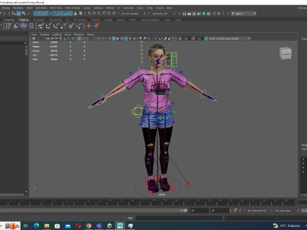
Task: Open Light Editor icon on status line
Action: click(x=214, y=13)
